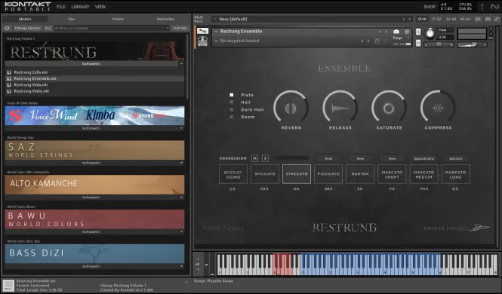Expand Voice of Wind Kimba Instruments dropdown
Screen dimensions: 502x294
pos(181,128)
